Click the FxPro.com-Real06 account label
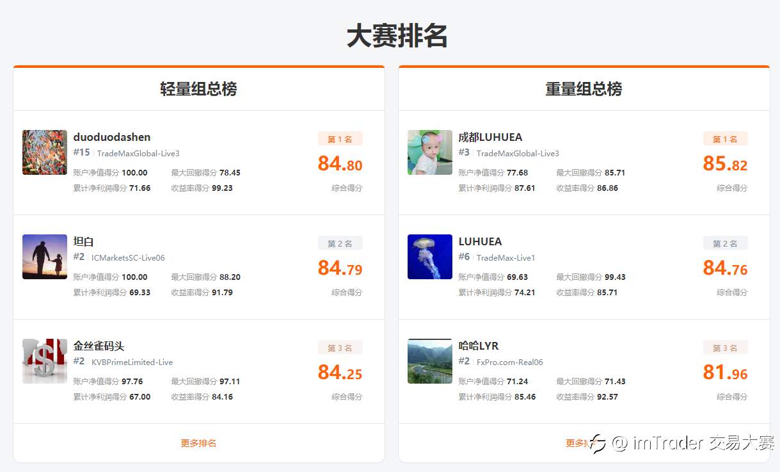The width and height of the screenshot is (780, 472). pyautogui.click(x=509, y=362)
